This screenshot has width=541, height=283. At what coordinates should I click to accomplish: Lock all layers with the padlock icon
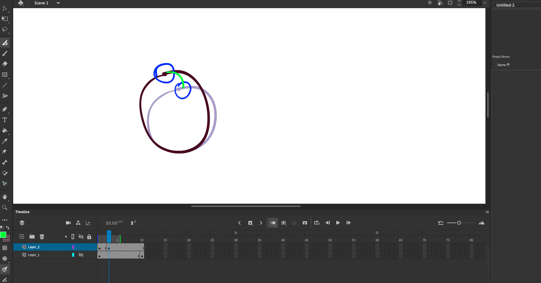pos(89,237)
